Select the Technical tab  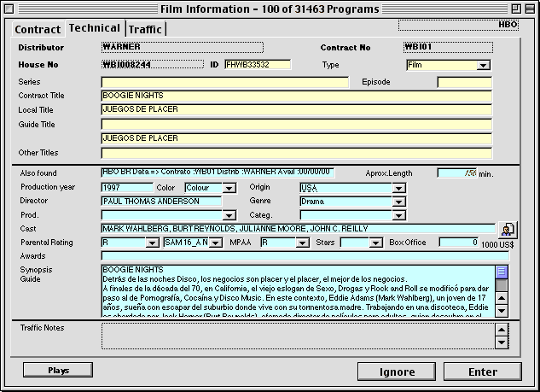point(95,28)
